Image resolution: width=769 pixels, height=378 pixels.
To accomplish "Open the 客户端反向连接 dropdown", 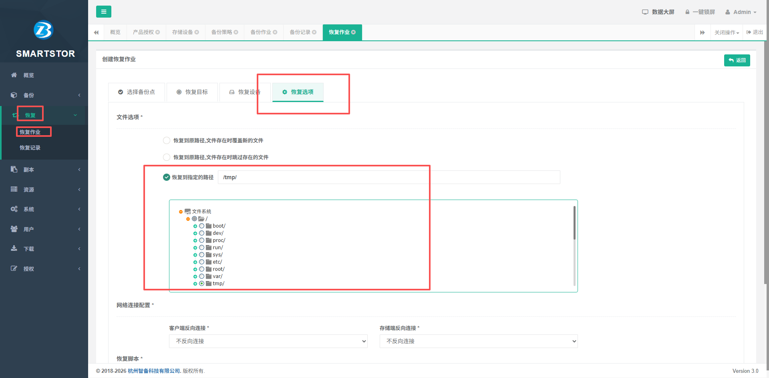I will 268,341.
